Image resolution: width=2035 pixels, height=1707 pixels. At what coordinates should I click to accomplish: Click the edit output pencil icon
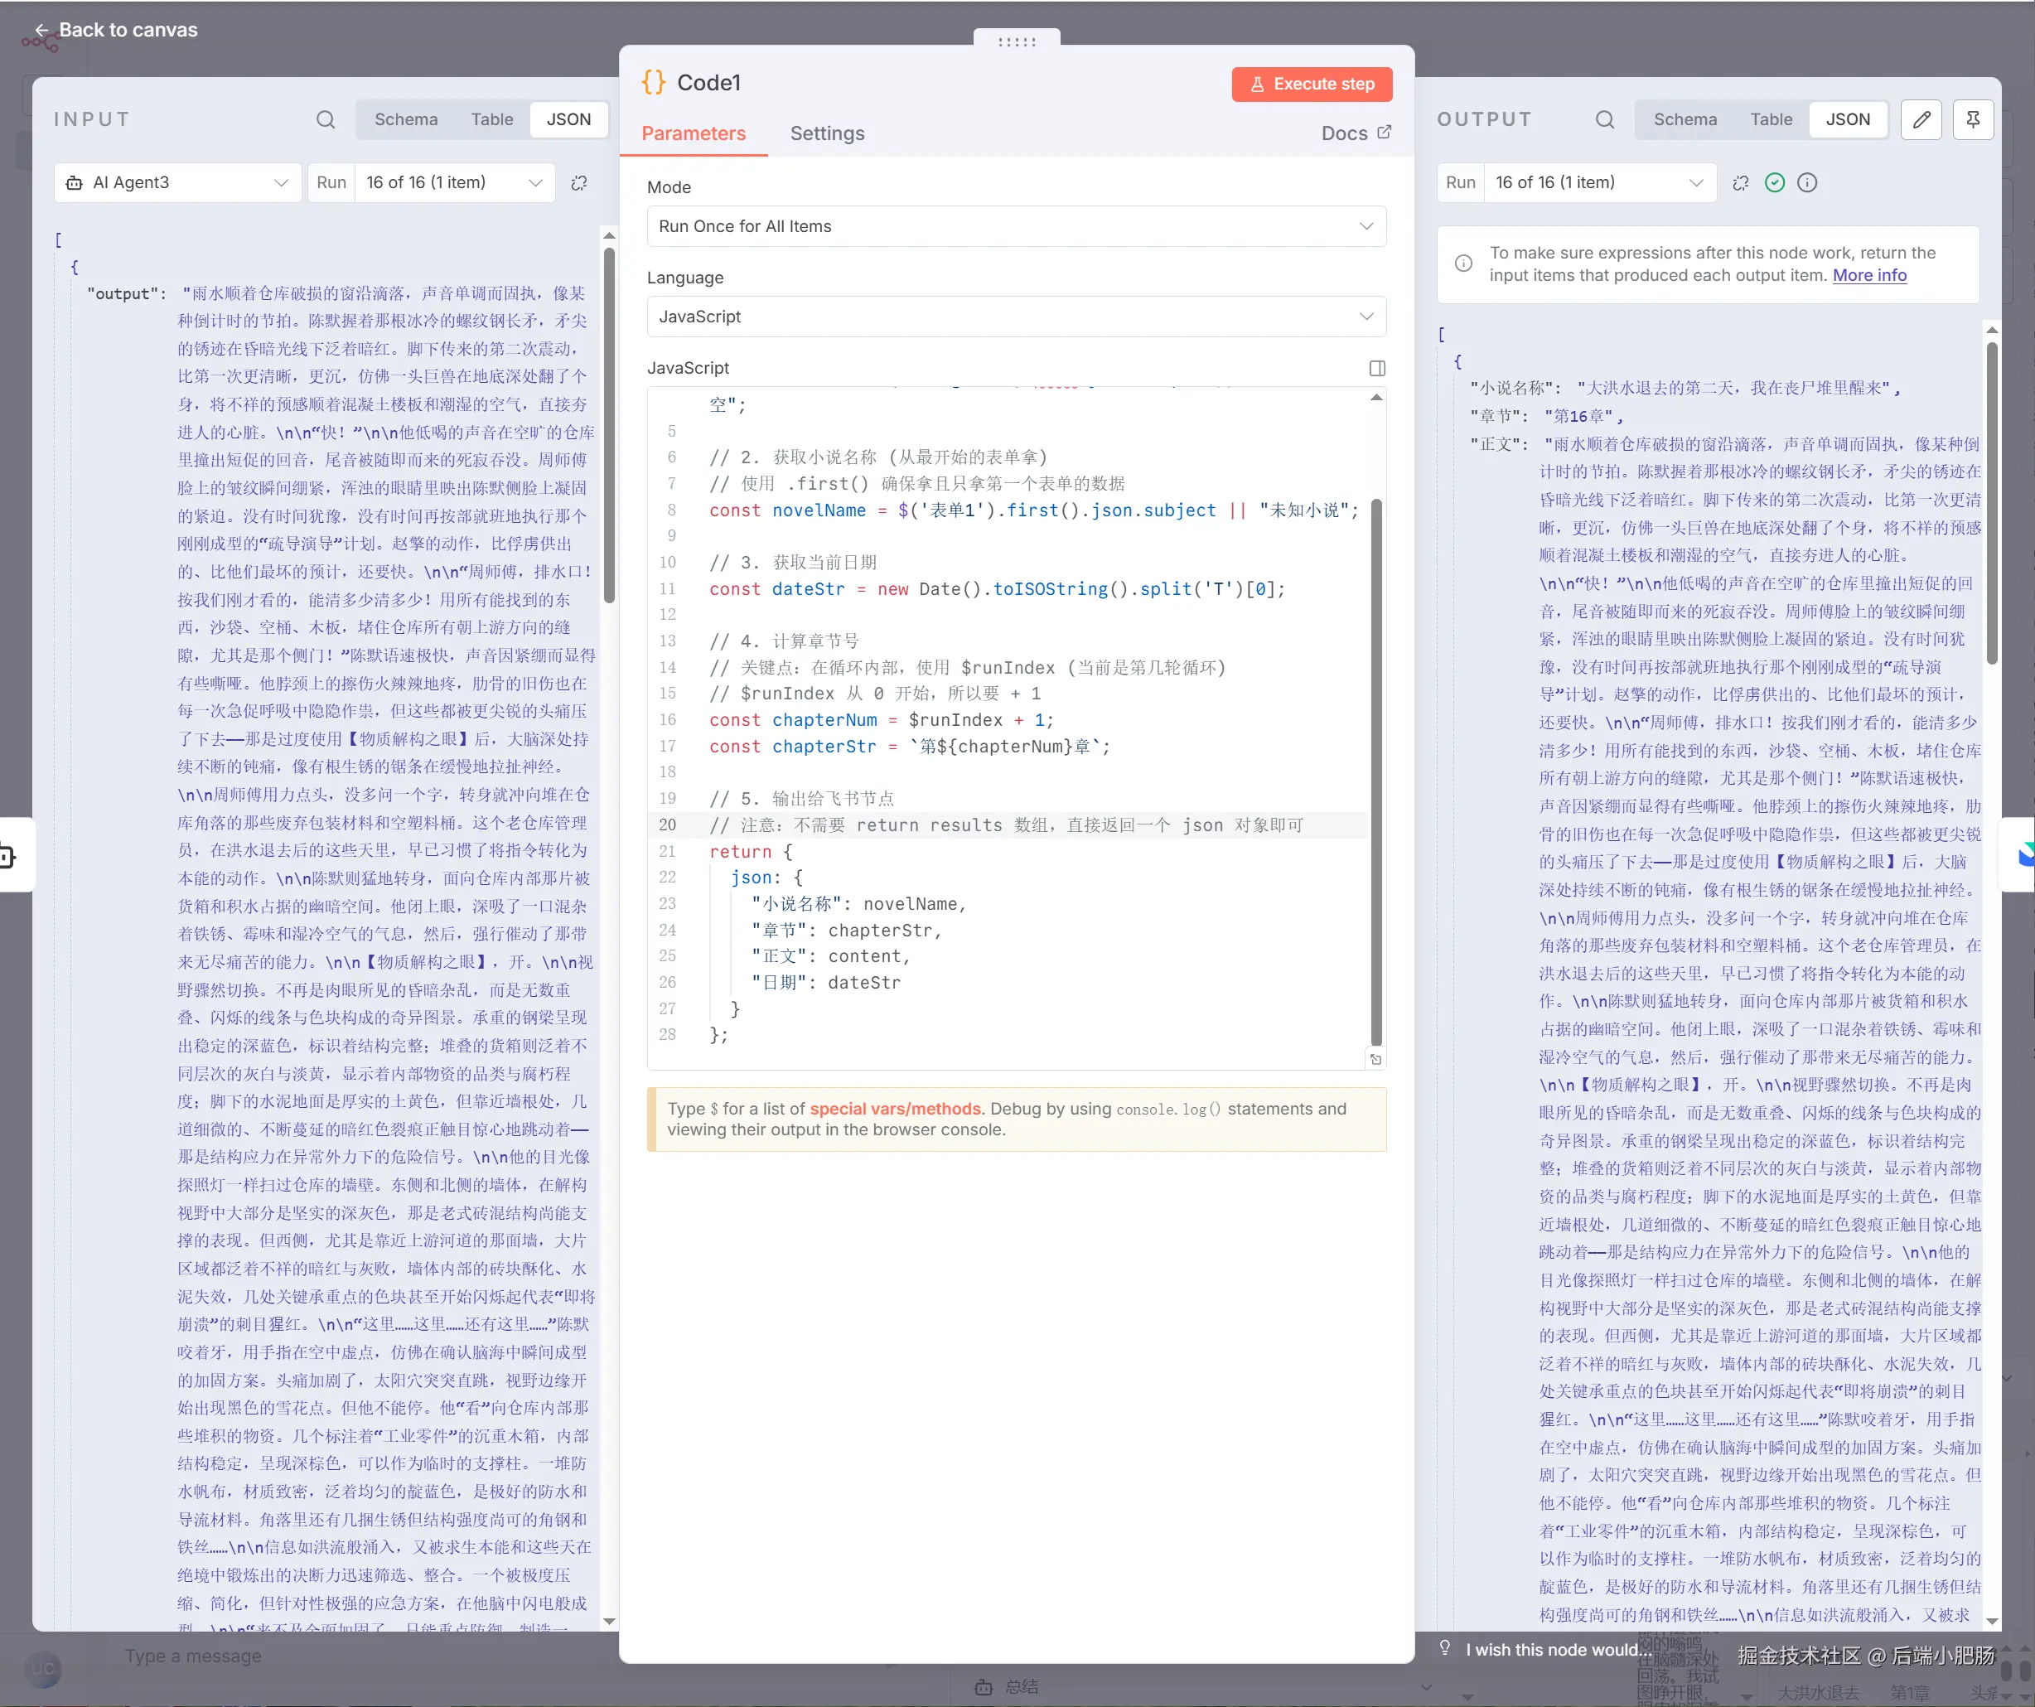1921,119
